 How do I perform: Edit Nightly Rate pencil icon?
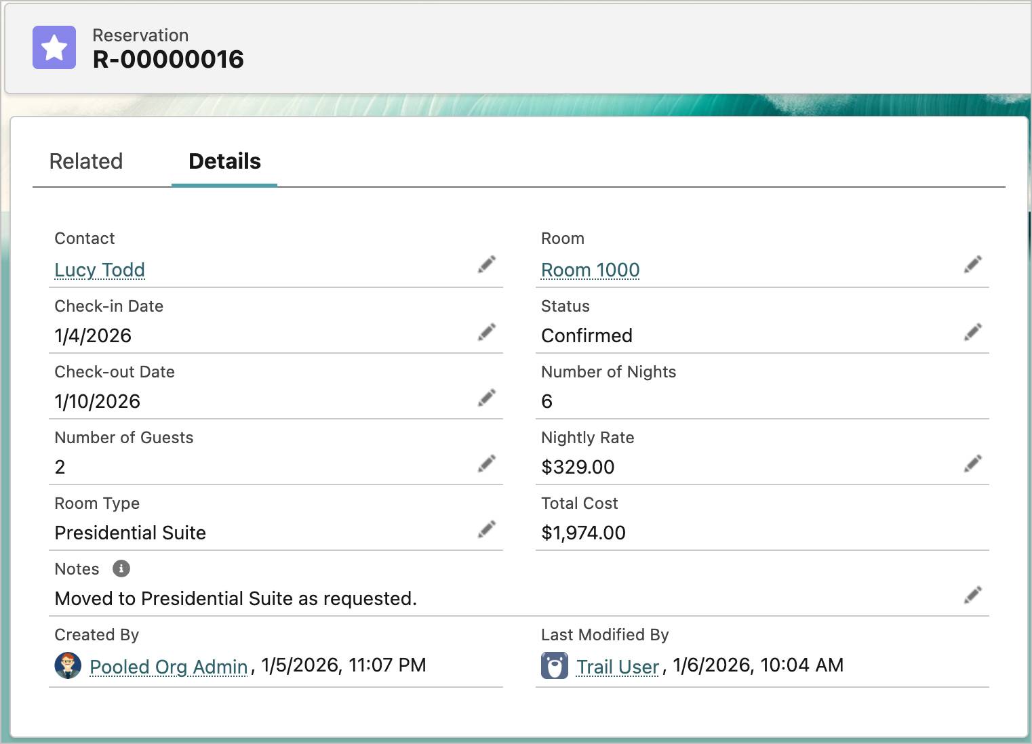973,463
